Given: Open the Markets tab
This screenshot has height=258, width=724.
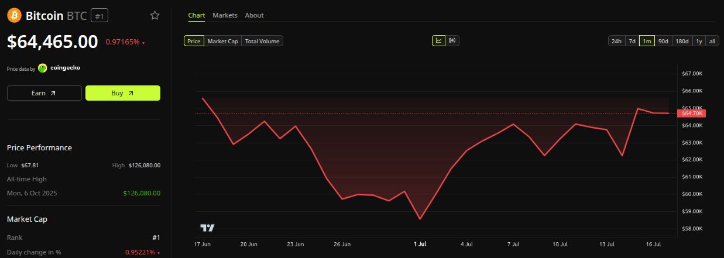Looking at the screenshot, I should (225, 15).
